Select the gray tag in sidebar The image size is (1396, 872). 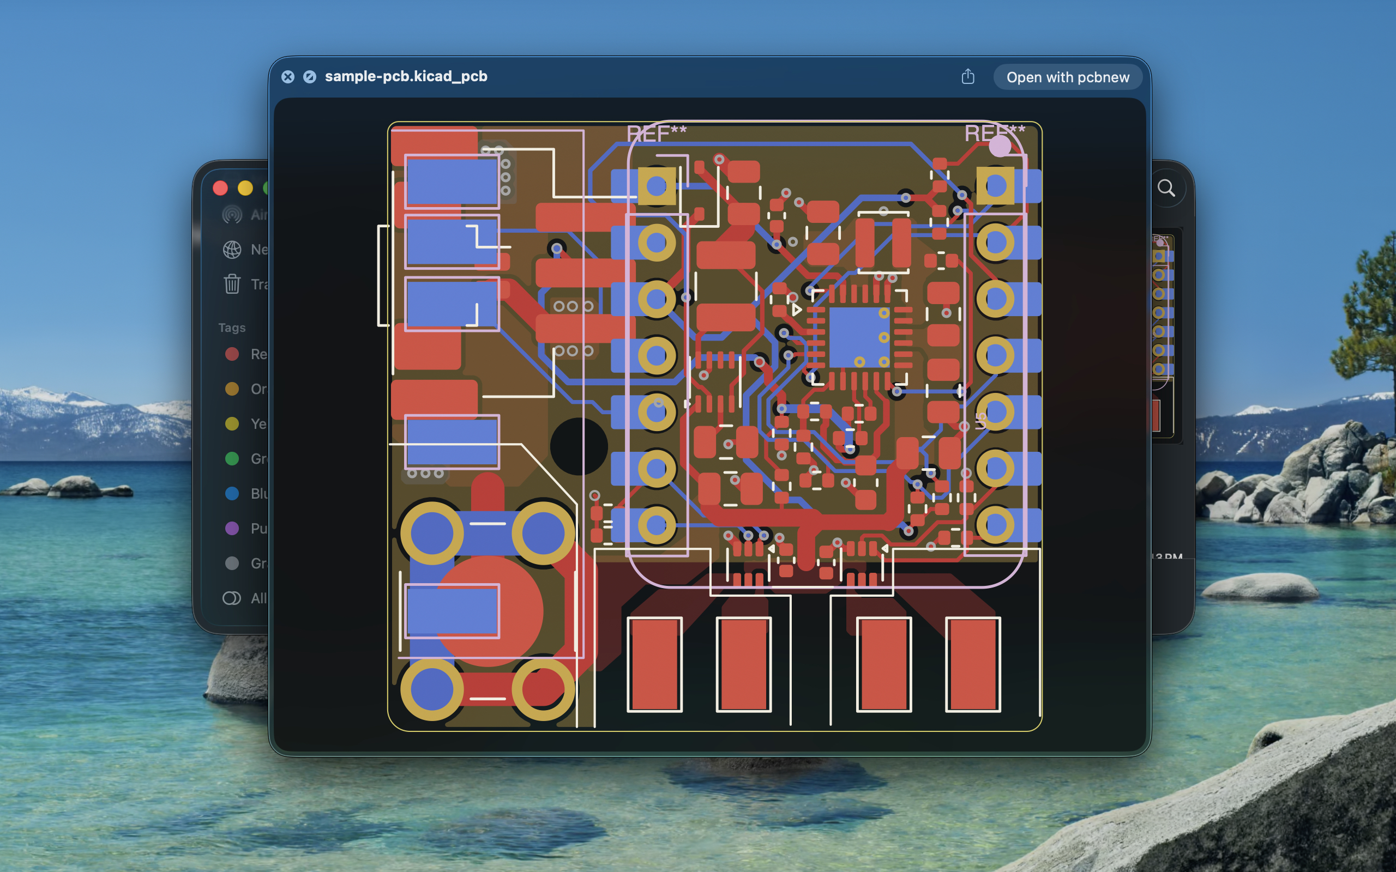232,564
